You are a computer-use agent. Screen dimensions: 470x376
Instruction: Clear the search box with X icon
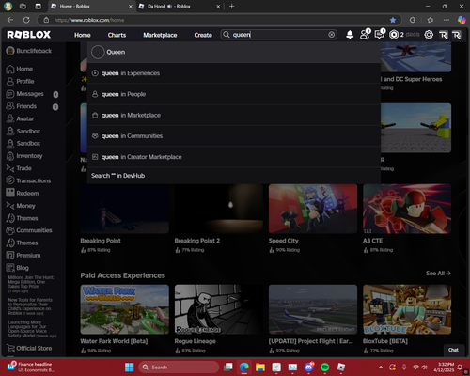(331, 35)
